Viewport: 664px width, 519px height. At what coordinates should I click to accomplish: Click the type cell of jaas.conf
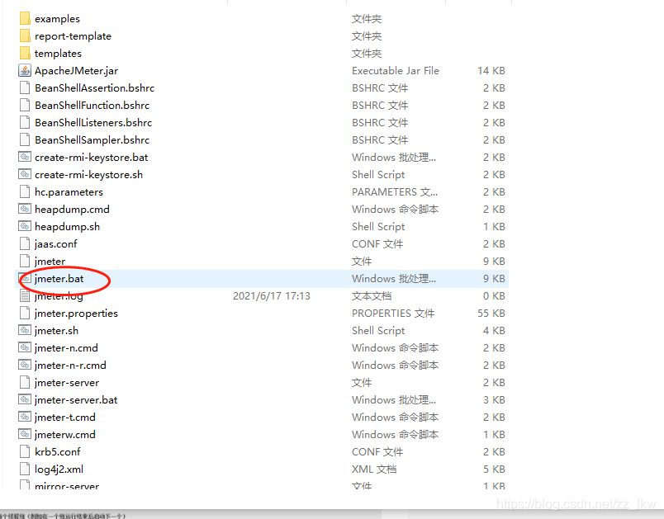pos(377,244)
